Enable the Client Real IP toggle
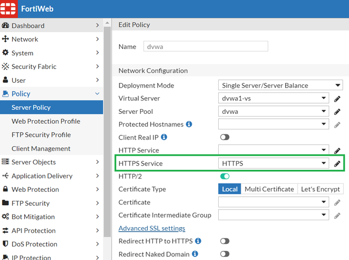This screenshot has height=260, width=349. click(224, 138)
